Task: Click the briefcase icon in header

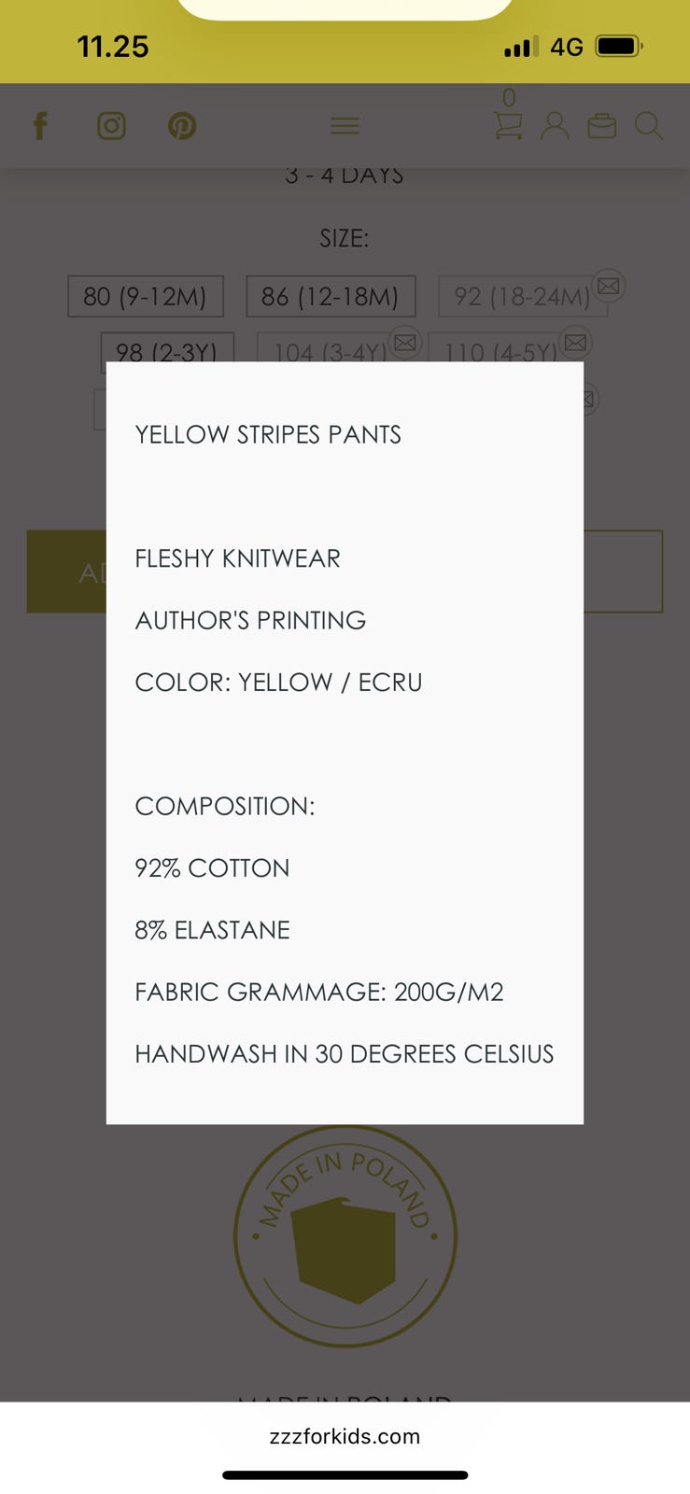Action: (x=602, y=126)
